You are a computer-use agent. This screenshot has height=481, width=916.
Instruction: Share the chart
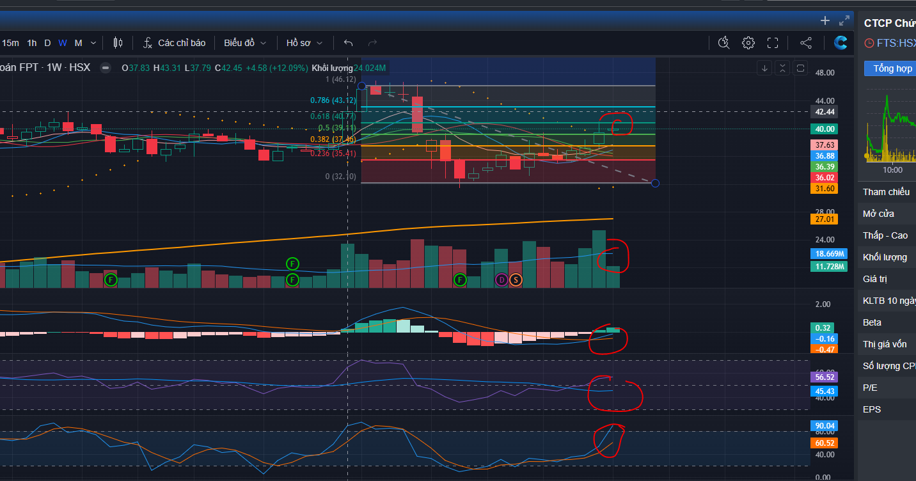tap(806, 43)
